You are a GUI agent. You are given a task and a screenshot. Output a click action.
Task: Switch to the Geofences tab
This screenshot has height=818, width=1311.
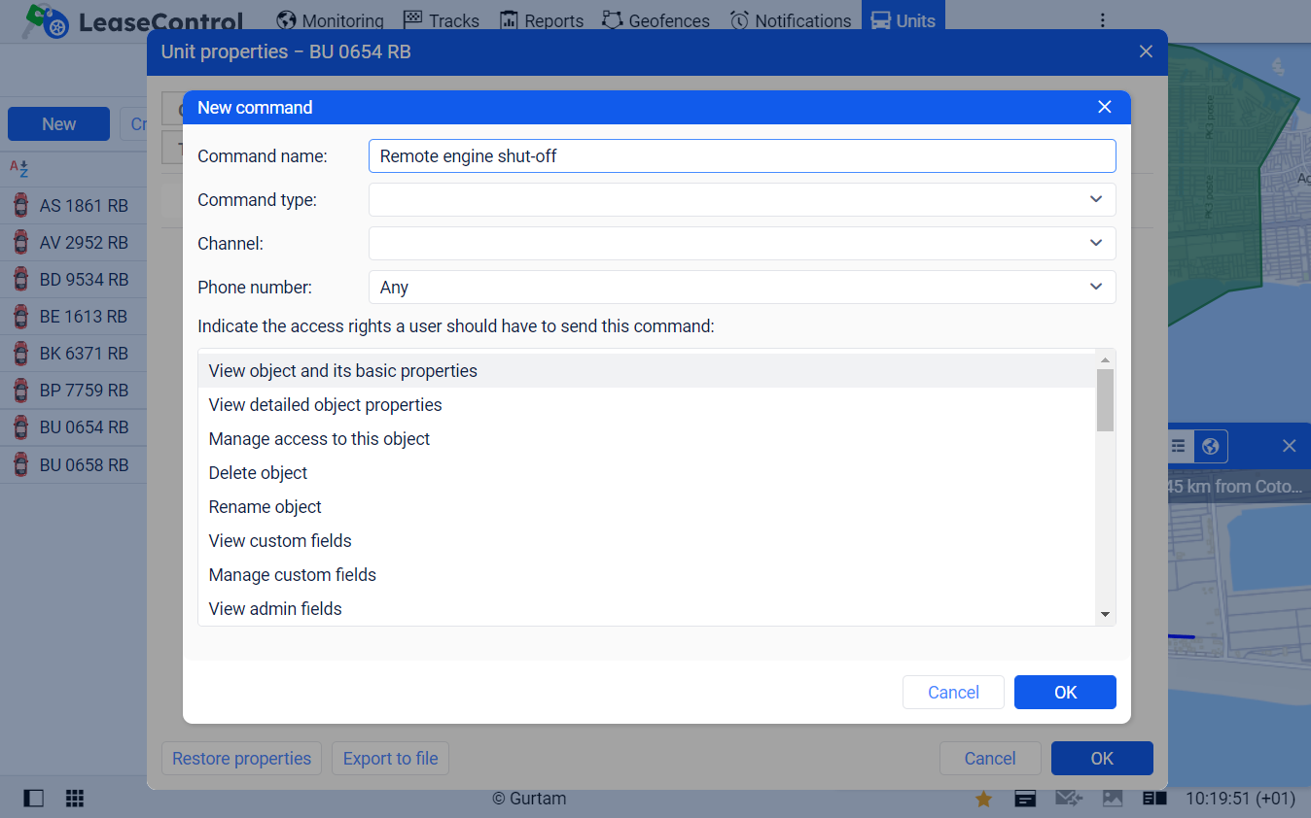click(x=655, y=20)
